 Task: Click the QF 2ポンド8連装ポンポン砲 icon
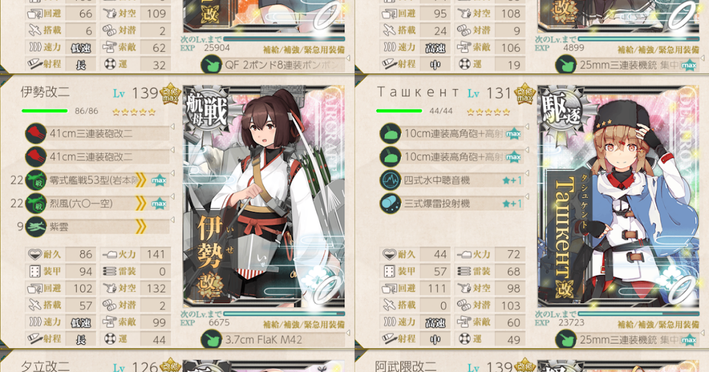click(x=212, y=63)
